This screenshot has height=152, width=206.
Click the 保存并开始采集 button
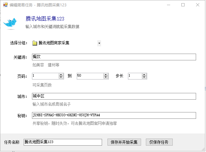(124, 142)
